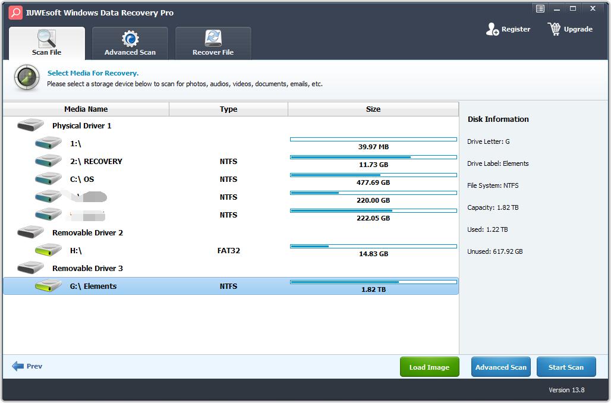611x403 pixels.
Task: Click the Prev back arrow icon
Action: pyautogui.click(x=18, y=366)
